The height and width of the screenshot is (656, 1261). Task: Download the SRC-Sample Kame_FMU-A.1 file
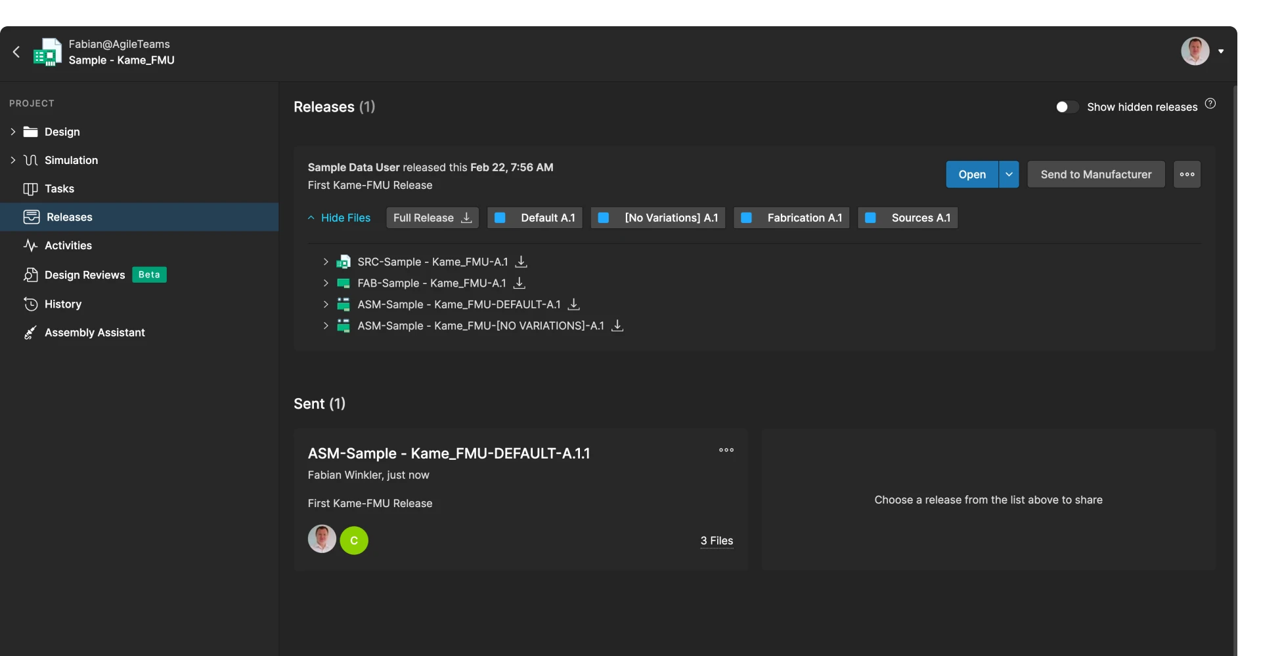pos(521,262)
